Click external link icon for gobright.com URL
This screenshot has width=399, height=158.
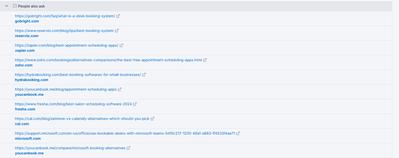coord(118,16)
